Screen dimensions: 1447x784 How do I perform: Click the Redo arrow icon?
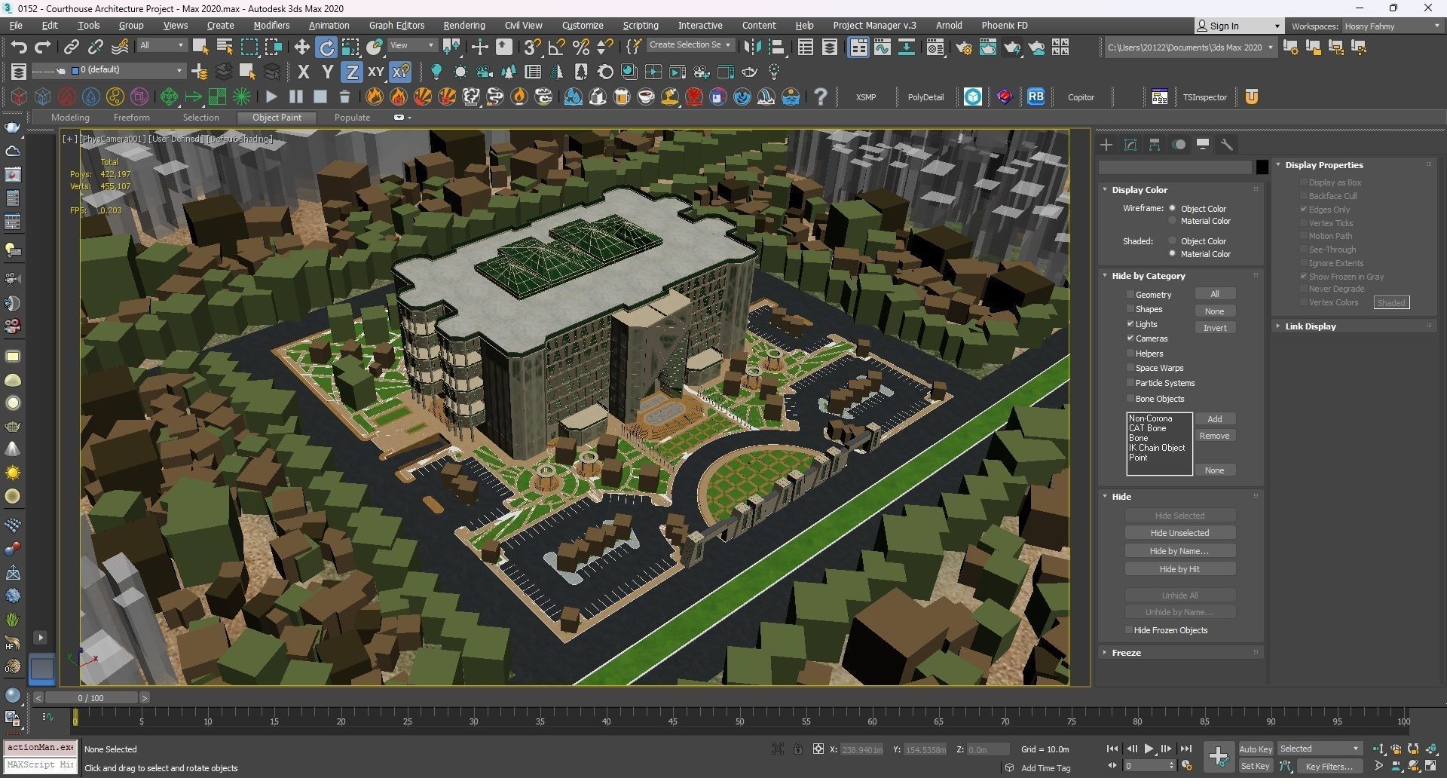click(x=43, y=47)
